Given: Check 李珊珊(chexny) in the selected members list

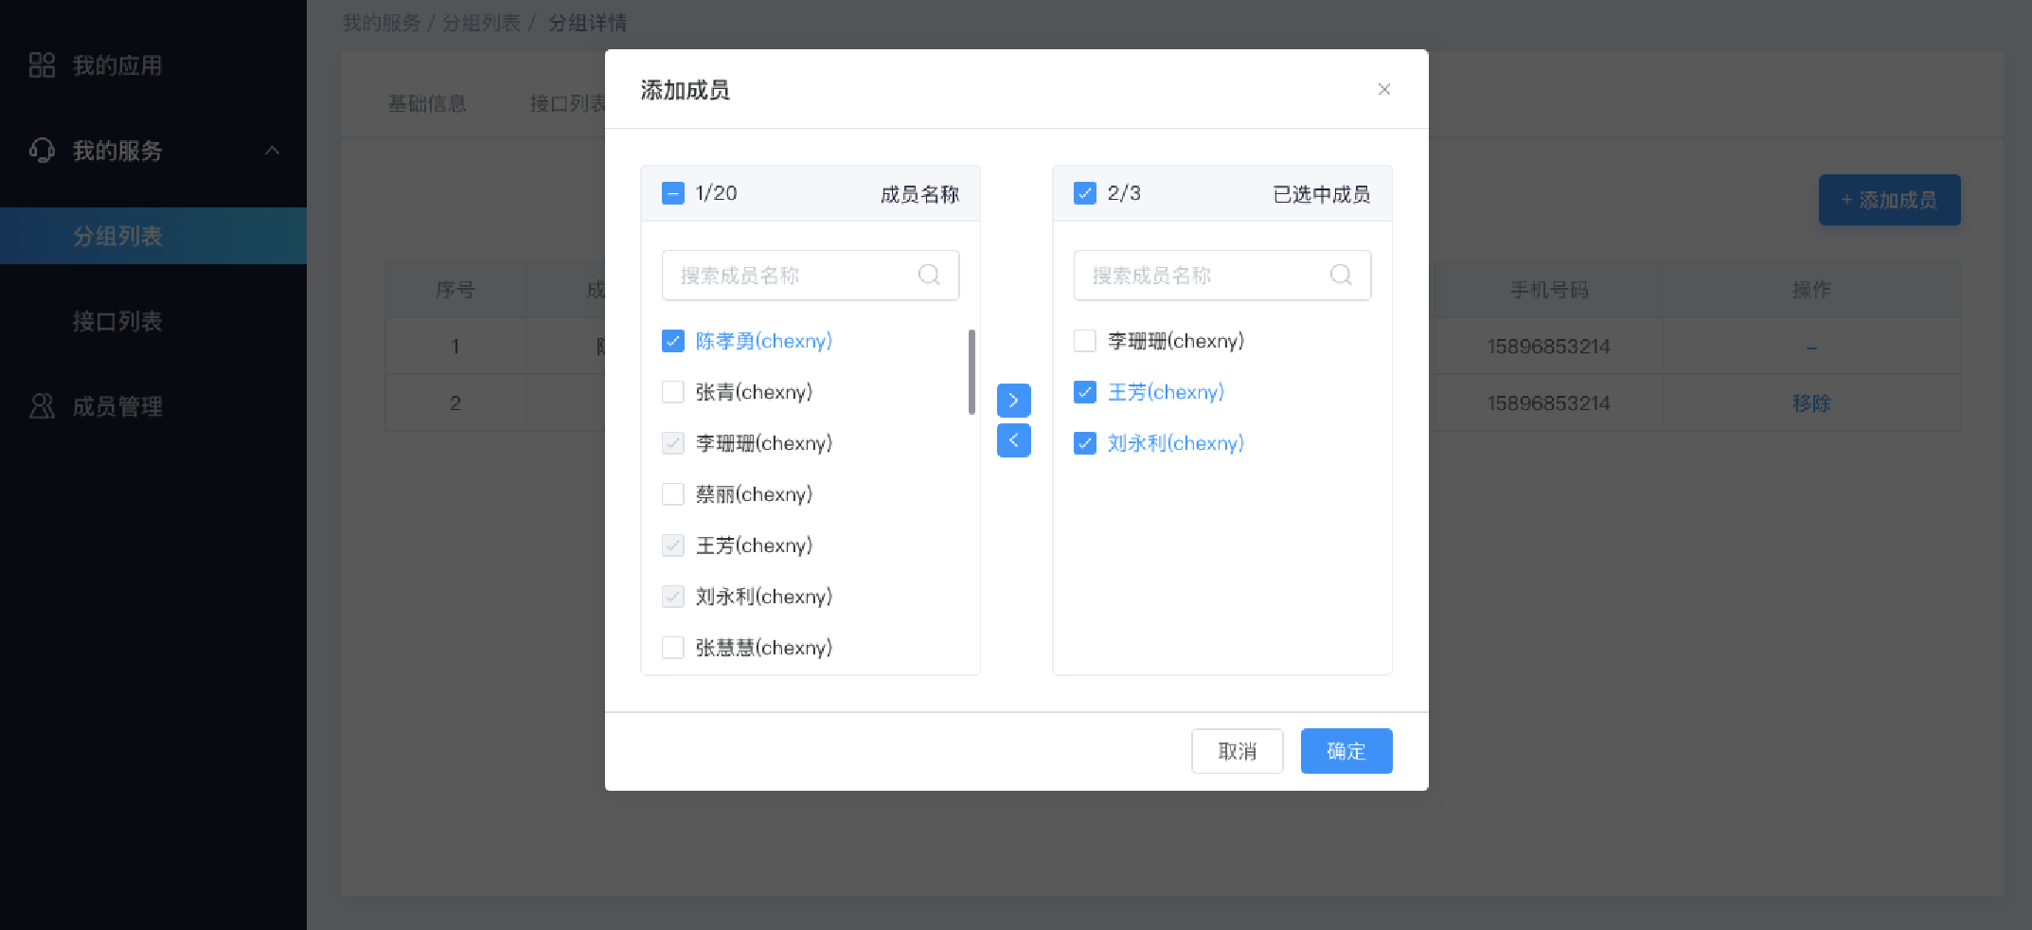Looking at the screenshot, I should coord(1085,341).
